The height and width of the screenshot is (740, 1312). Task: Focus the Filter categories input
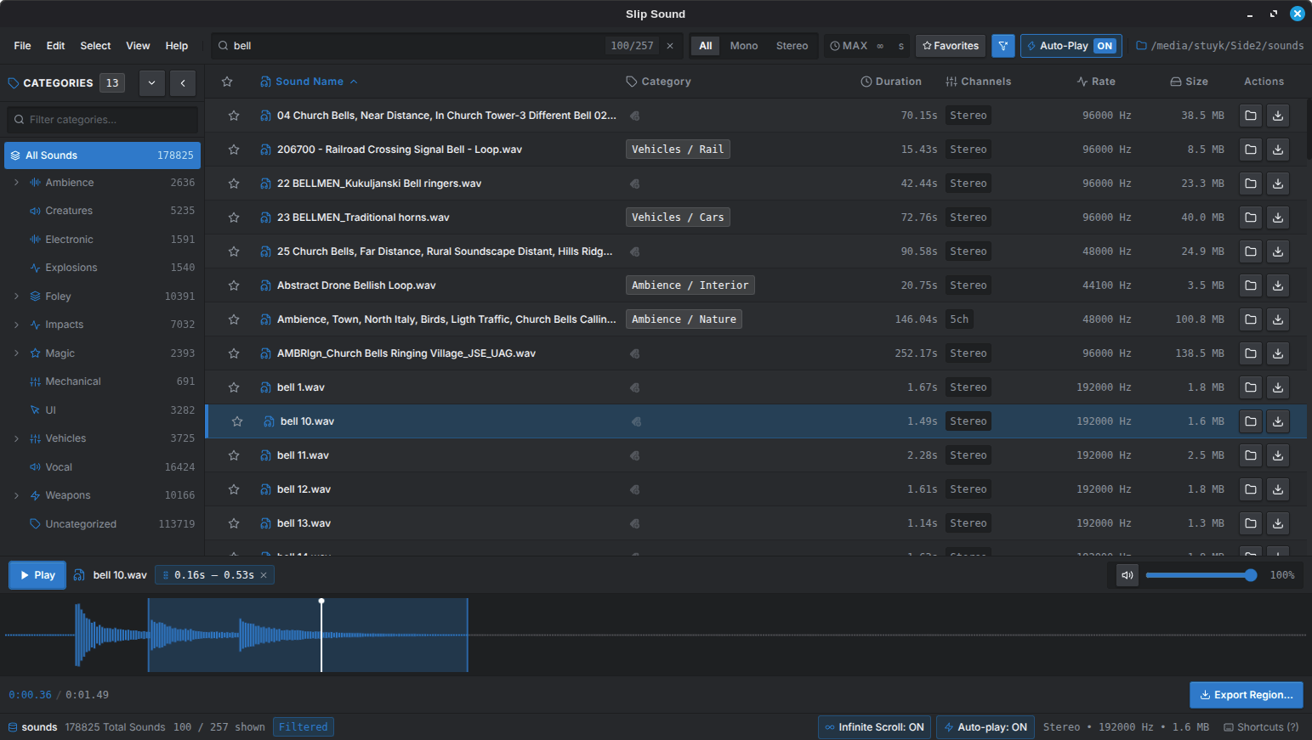pos(103,120)
